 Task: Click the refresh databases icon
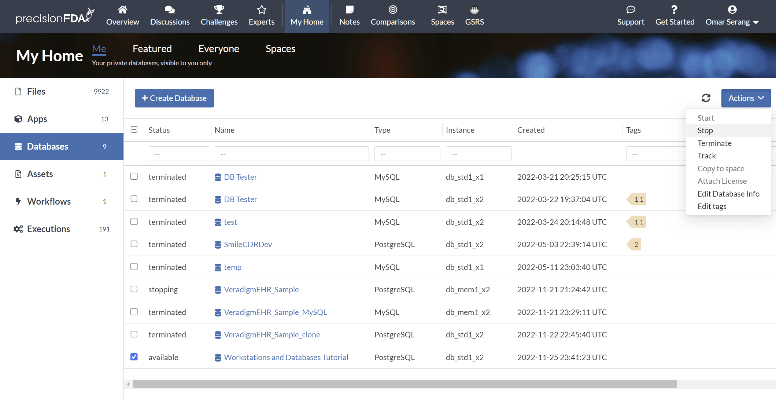pyautogui.click(x=706, y=98)
